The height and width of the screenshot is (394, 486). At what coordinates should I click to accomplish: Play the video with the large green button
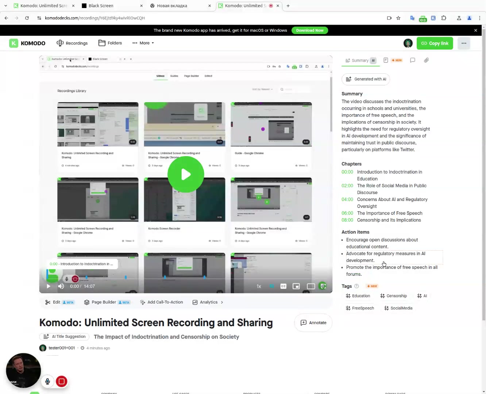coord(186,174)
